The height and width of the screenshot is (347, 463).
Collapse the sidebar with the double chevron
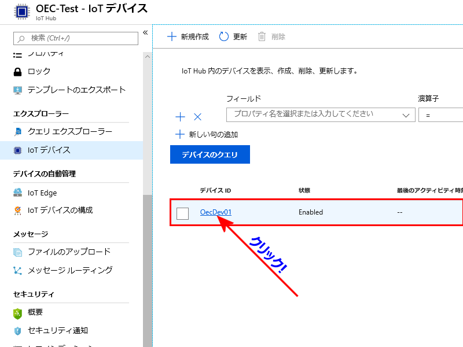click(x=145, y=32)
